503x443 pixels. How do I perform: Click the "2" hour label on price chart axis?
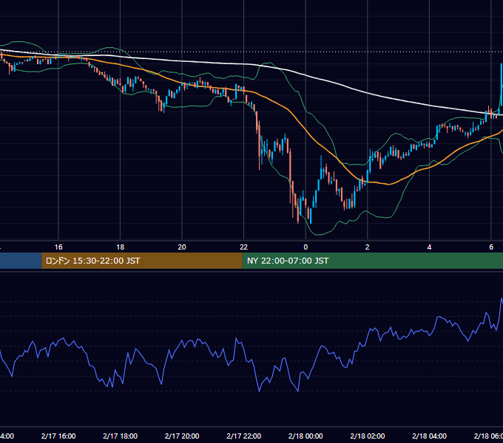368,247
